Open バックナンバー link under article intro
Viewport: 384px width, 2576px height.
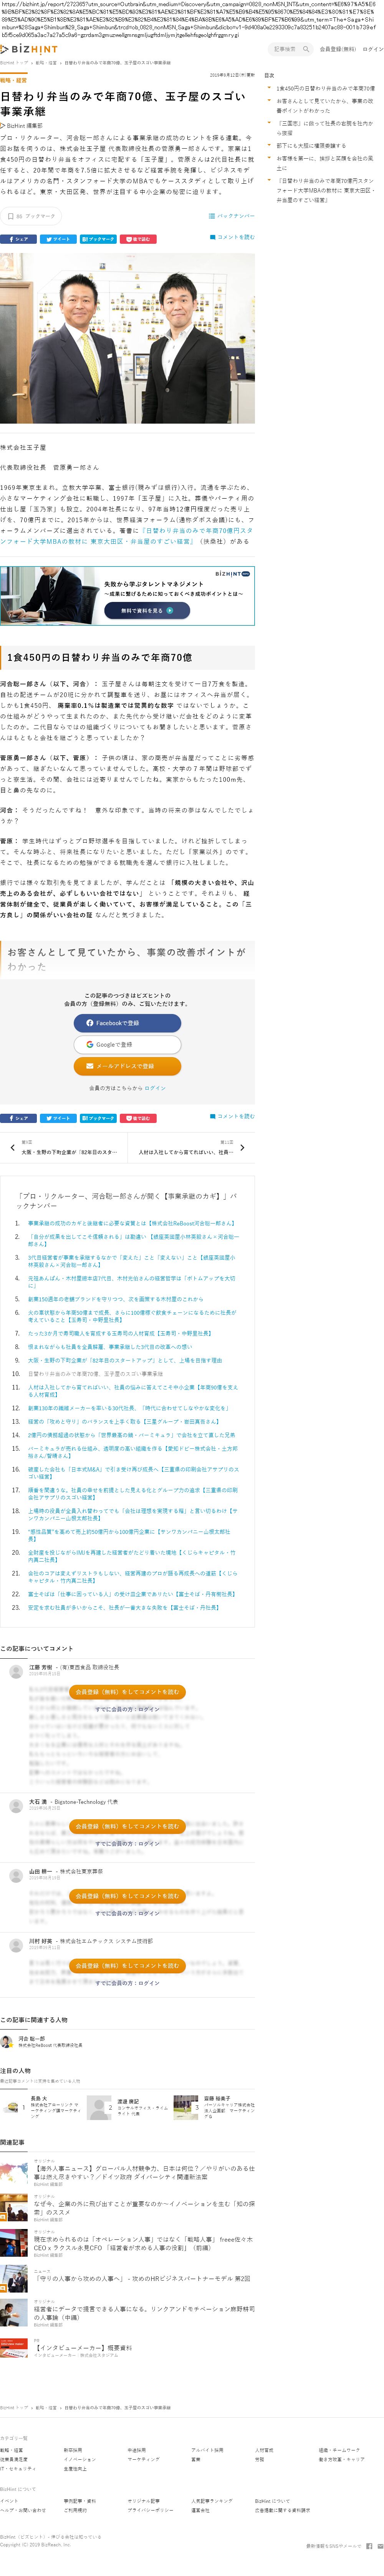click(232, 216)
